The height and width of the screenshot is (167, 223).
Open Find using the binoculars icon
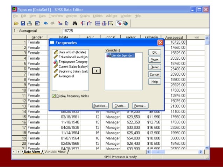pyautogui.click(x=75, y=23)
